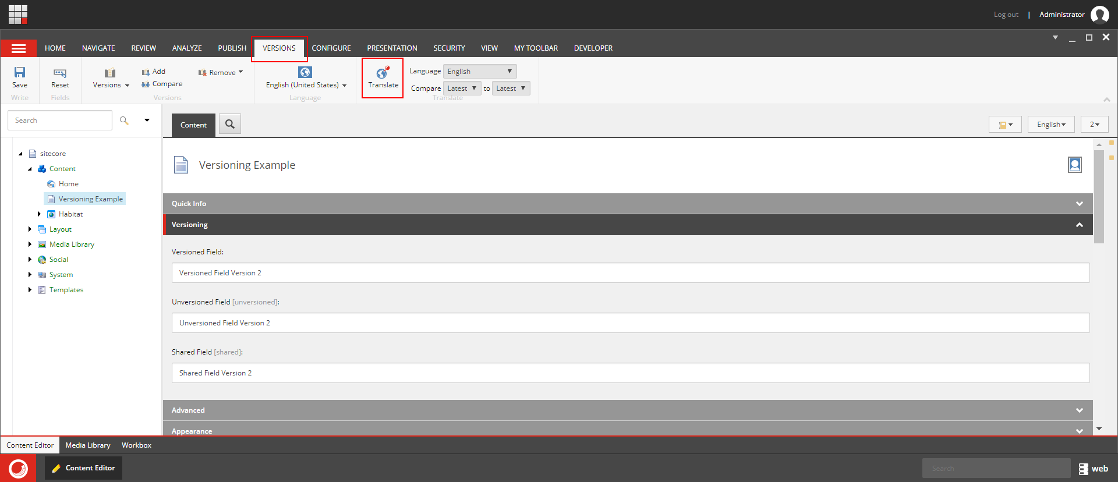Click the Content tab button

[x=193, y=125]
